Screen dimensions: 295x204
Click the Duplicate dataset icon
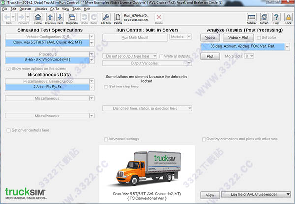click(72, 17)
